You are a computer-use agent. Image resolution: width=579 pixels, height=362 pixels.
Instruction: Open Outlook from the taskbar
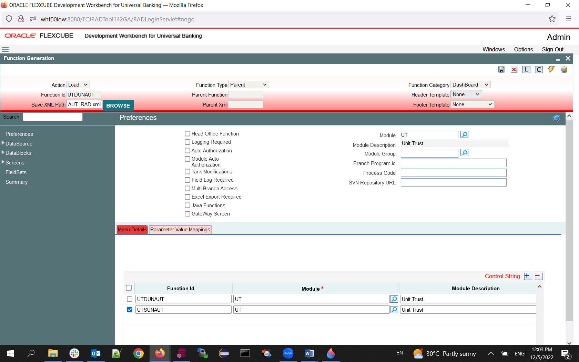pyautogui.click(x=95, y=353)
